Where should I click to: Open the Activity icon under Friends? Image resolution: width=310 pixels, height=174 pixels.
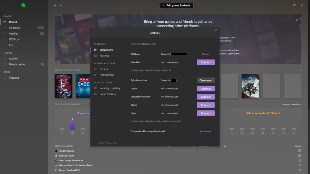5,59
